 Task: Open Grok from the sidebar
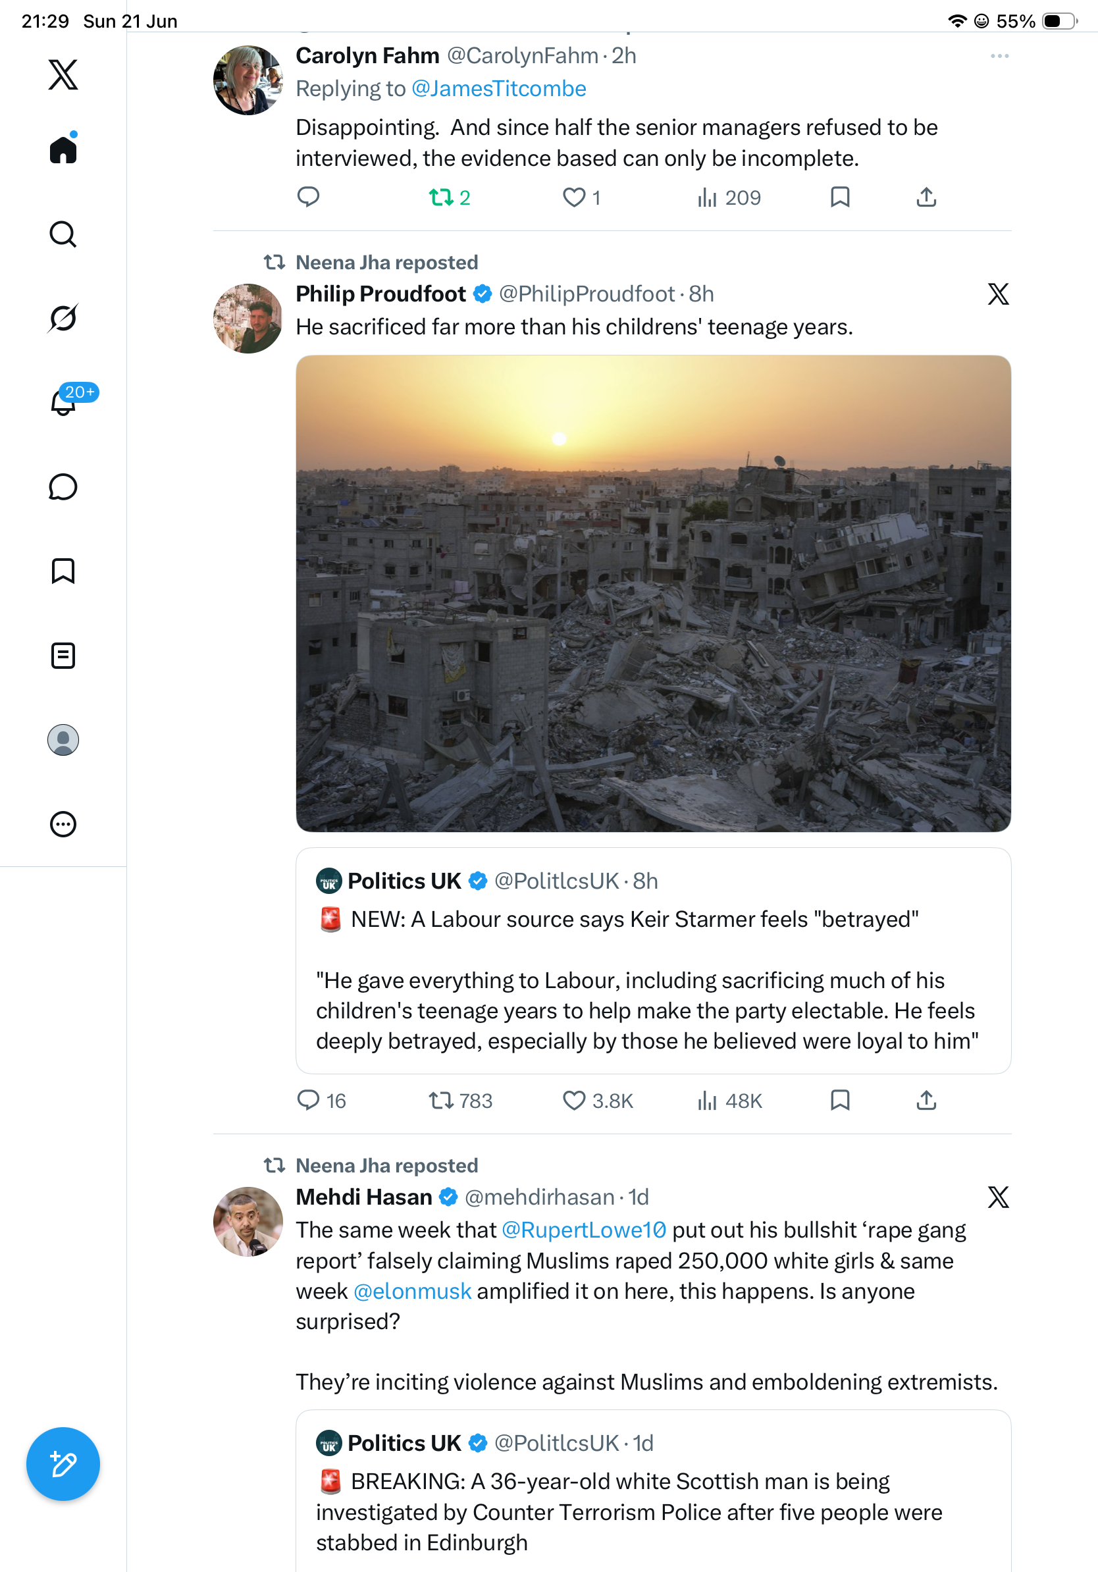click(x=63, y=319)
